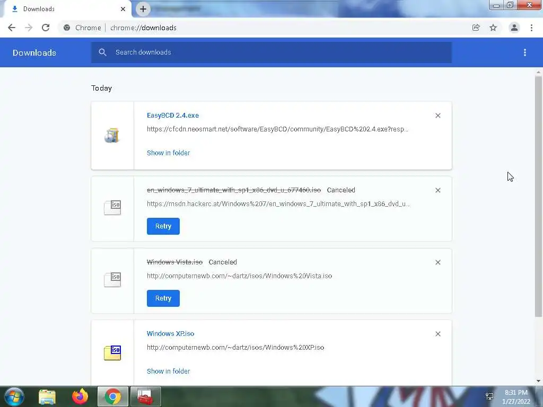The image size is (543, 407).
Task: Remove Windows XP.iso from list
Action: pos(437,334)
